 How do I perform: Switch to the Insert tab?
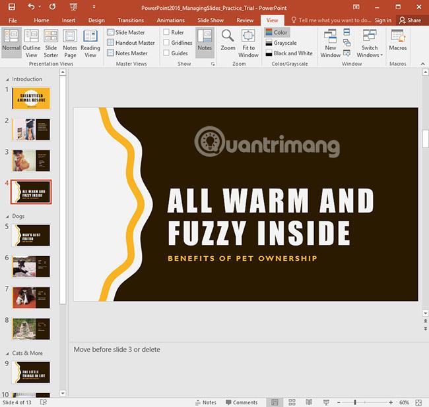coord(69,20)
